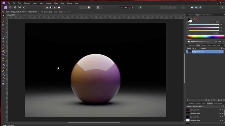Switch to the Navigator tab

[191, 103]
